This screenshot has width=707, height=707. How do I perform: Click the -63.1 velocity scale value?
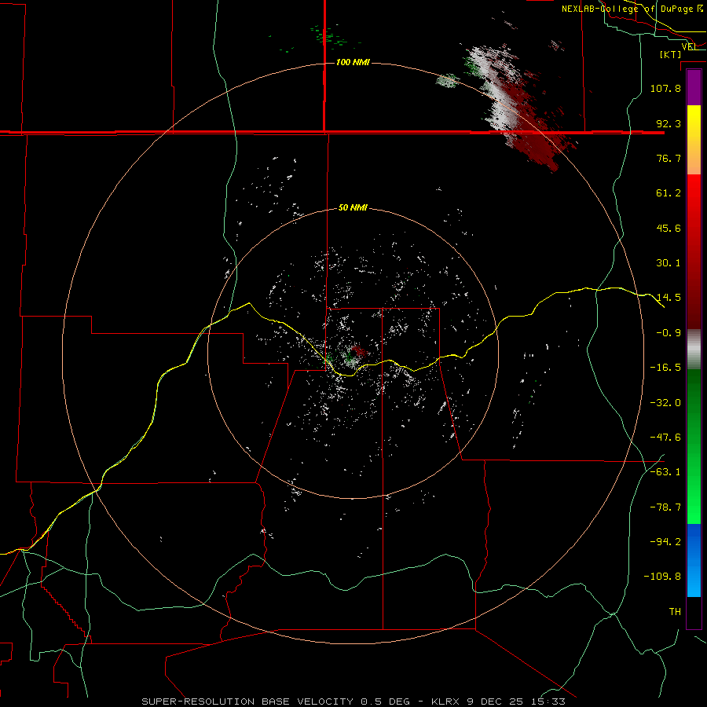(665, 472)
